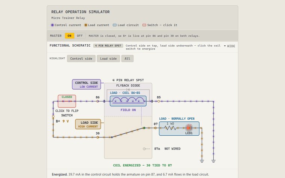Click the armature pivot near pin 30
Screen dimensions: 285x178
[112, 137]
